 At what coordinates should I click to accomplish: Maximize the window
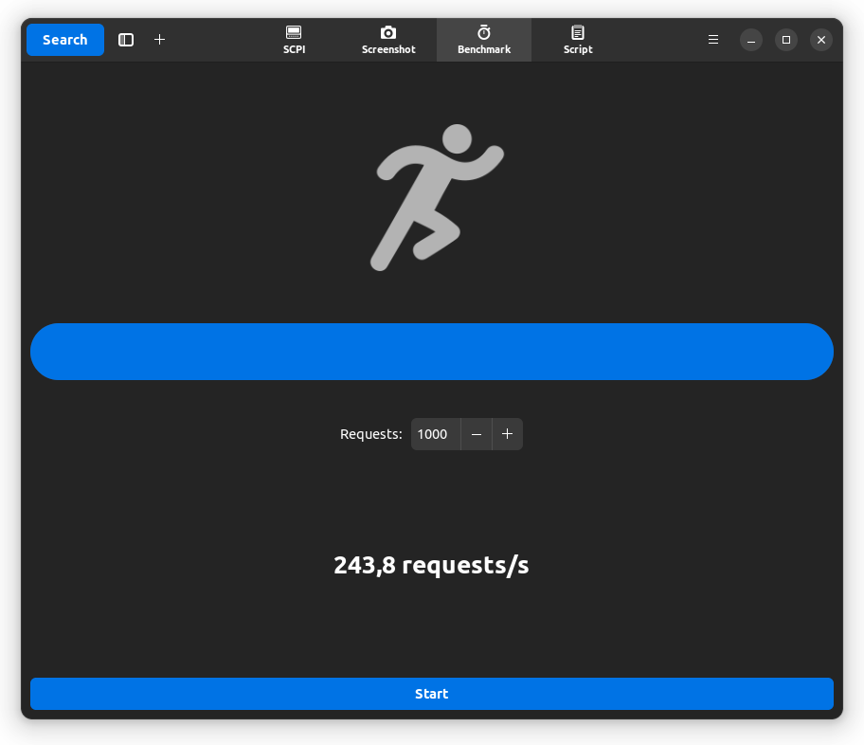tap(786, 40)
